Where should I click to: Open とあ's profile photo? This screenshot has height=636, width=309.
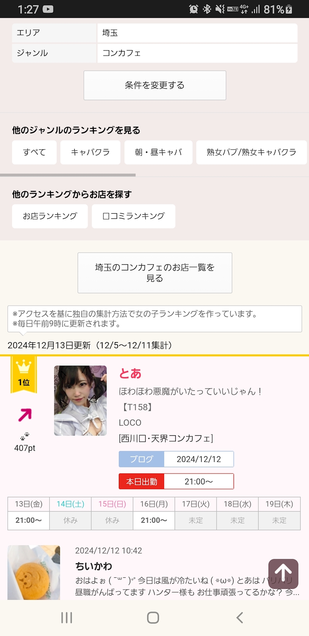coord(80,401)
